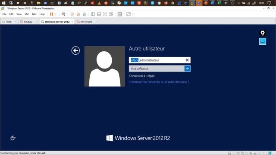Screen dimensions: 276x155
Task: Show hidden tray icons chevron
Action: click(x=238, y=3)
